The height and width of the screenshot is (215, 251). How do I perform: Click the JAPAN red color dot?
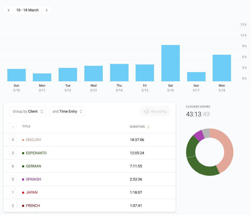click(23, 193)
